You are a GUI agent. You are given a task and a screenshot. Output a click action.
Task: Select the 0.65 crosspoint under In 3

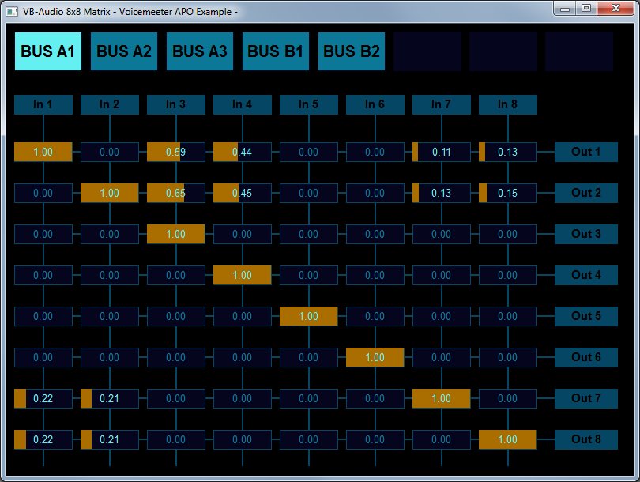pos(176,193)
